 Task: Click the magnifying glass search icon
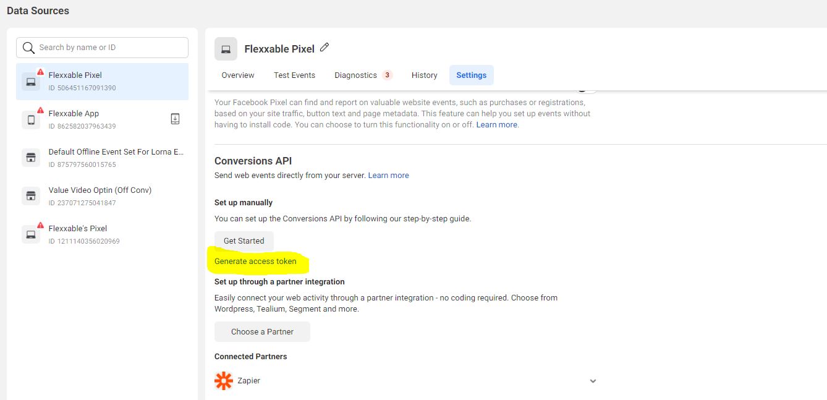28,47
